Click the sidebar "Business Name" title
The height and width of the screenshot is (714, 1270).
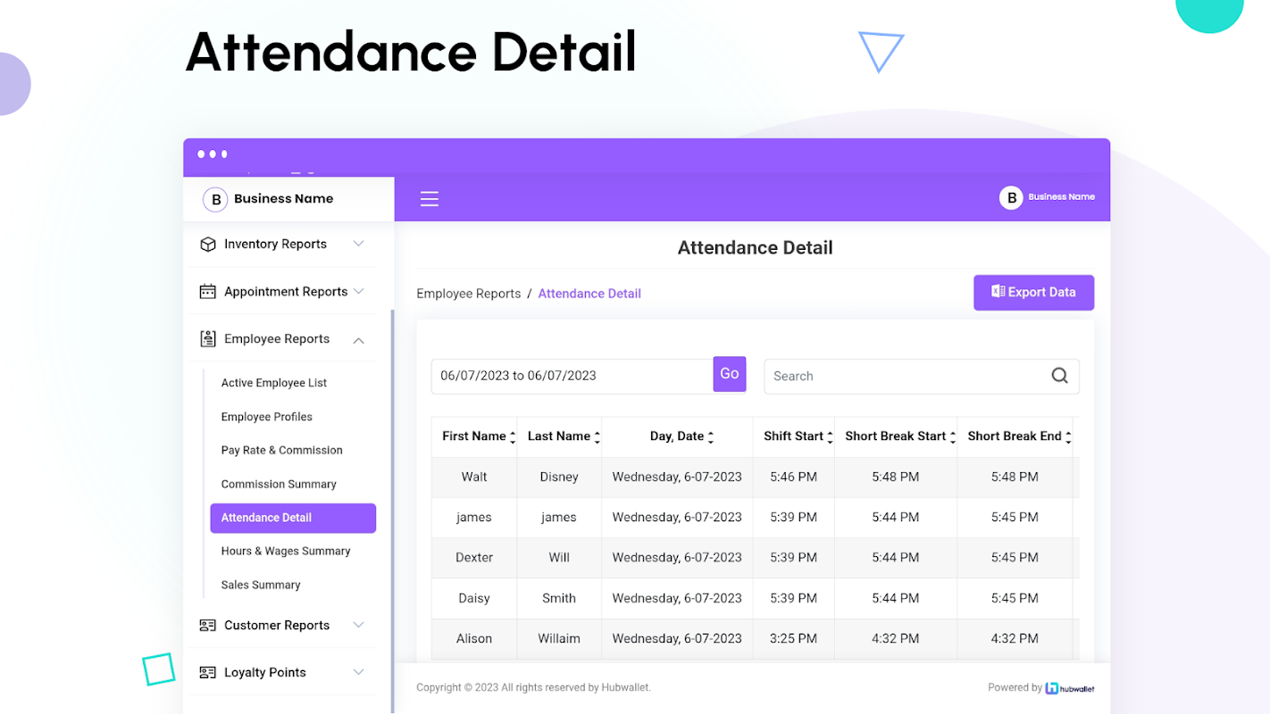click(x=283, y=199)
